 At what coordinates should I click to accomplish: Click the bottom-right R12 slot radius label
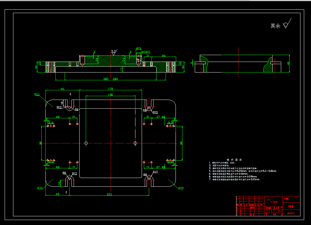155,172
